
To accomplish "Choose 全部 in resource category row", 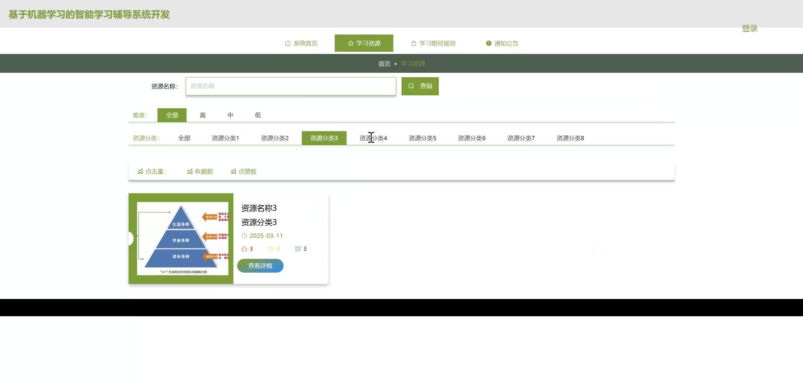I will [x=184, y=138].
